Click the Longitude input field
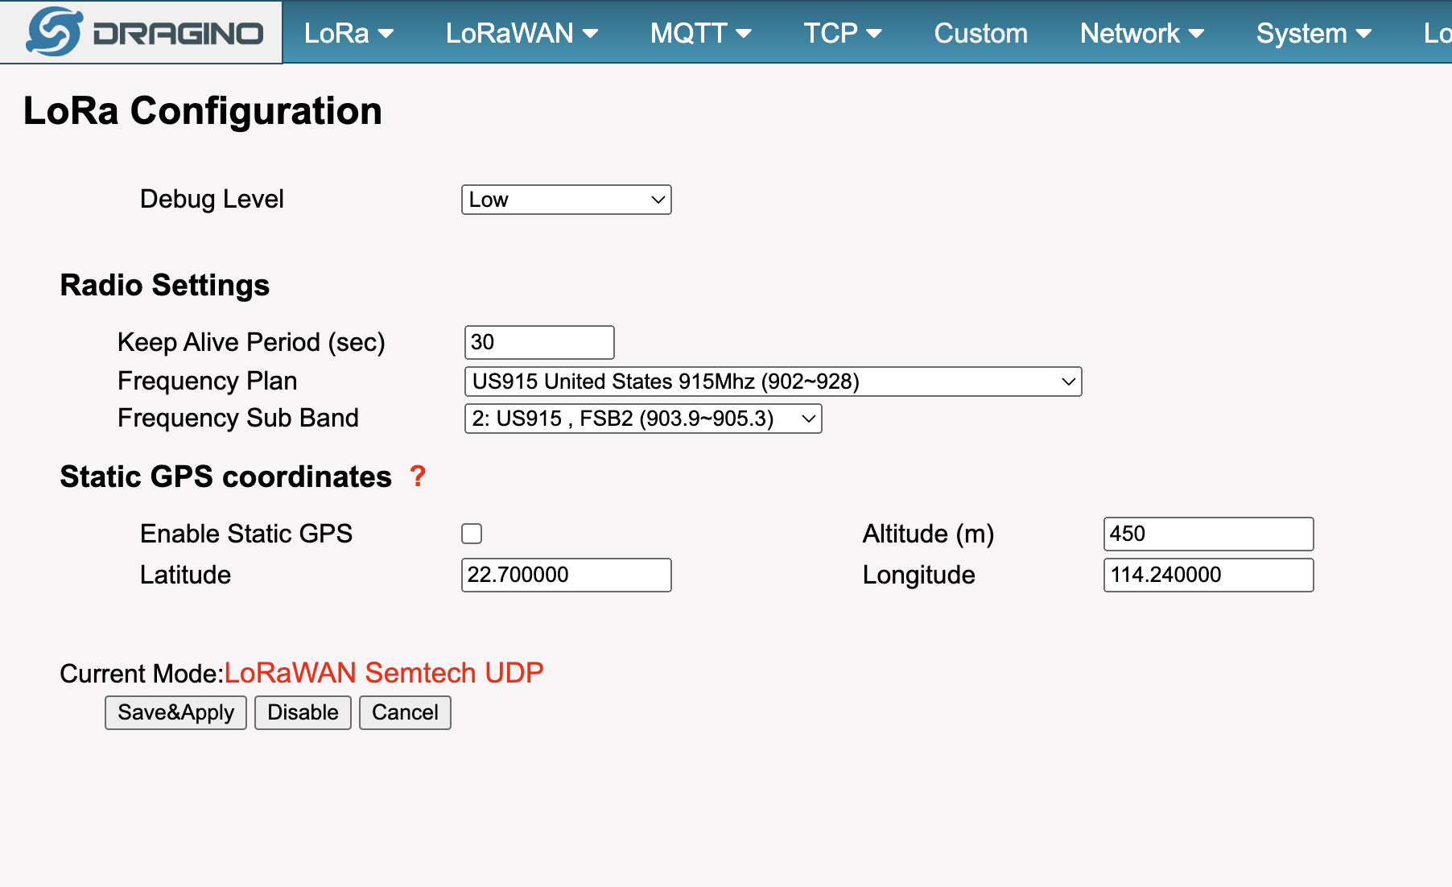Viewport: 1452px width, 887px height. pos(1209,575)
